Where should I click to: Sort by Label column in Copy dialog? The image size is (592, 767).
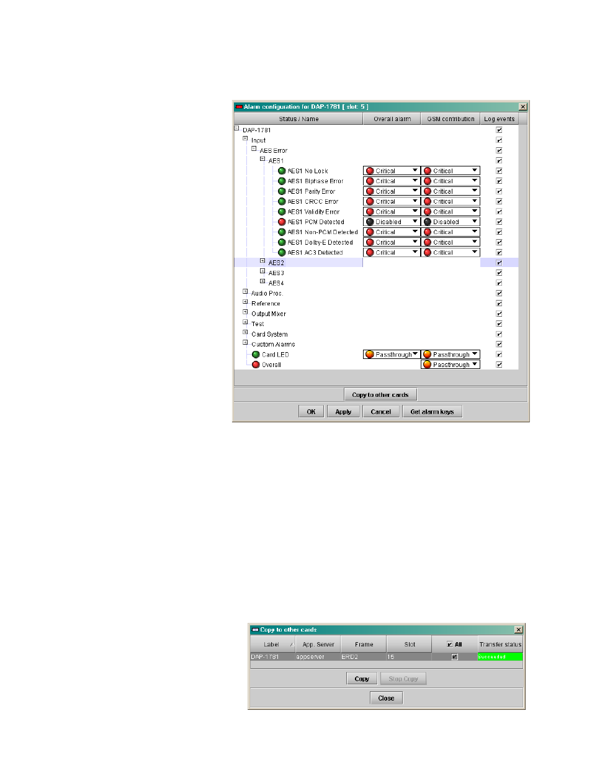point(272,645)
